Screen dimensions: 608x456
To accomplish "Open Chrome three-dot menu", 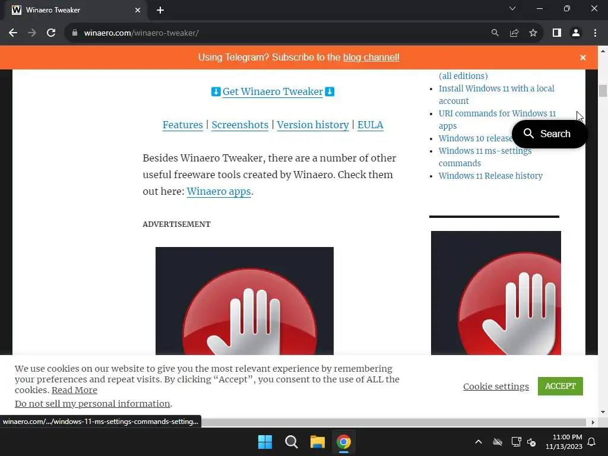I will click(x=595, y=33).
